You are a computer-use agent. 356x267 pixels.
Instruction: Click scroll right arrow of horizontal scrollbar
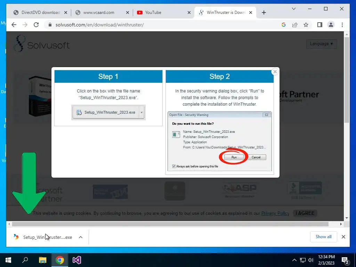(341, 224)
